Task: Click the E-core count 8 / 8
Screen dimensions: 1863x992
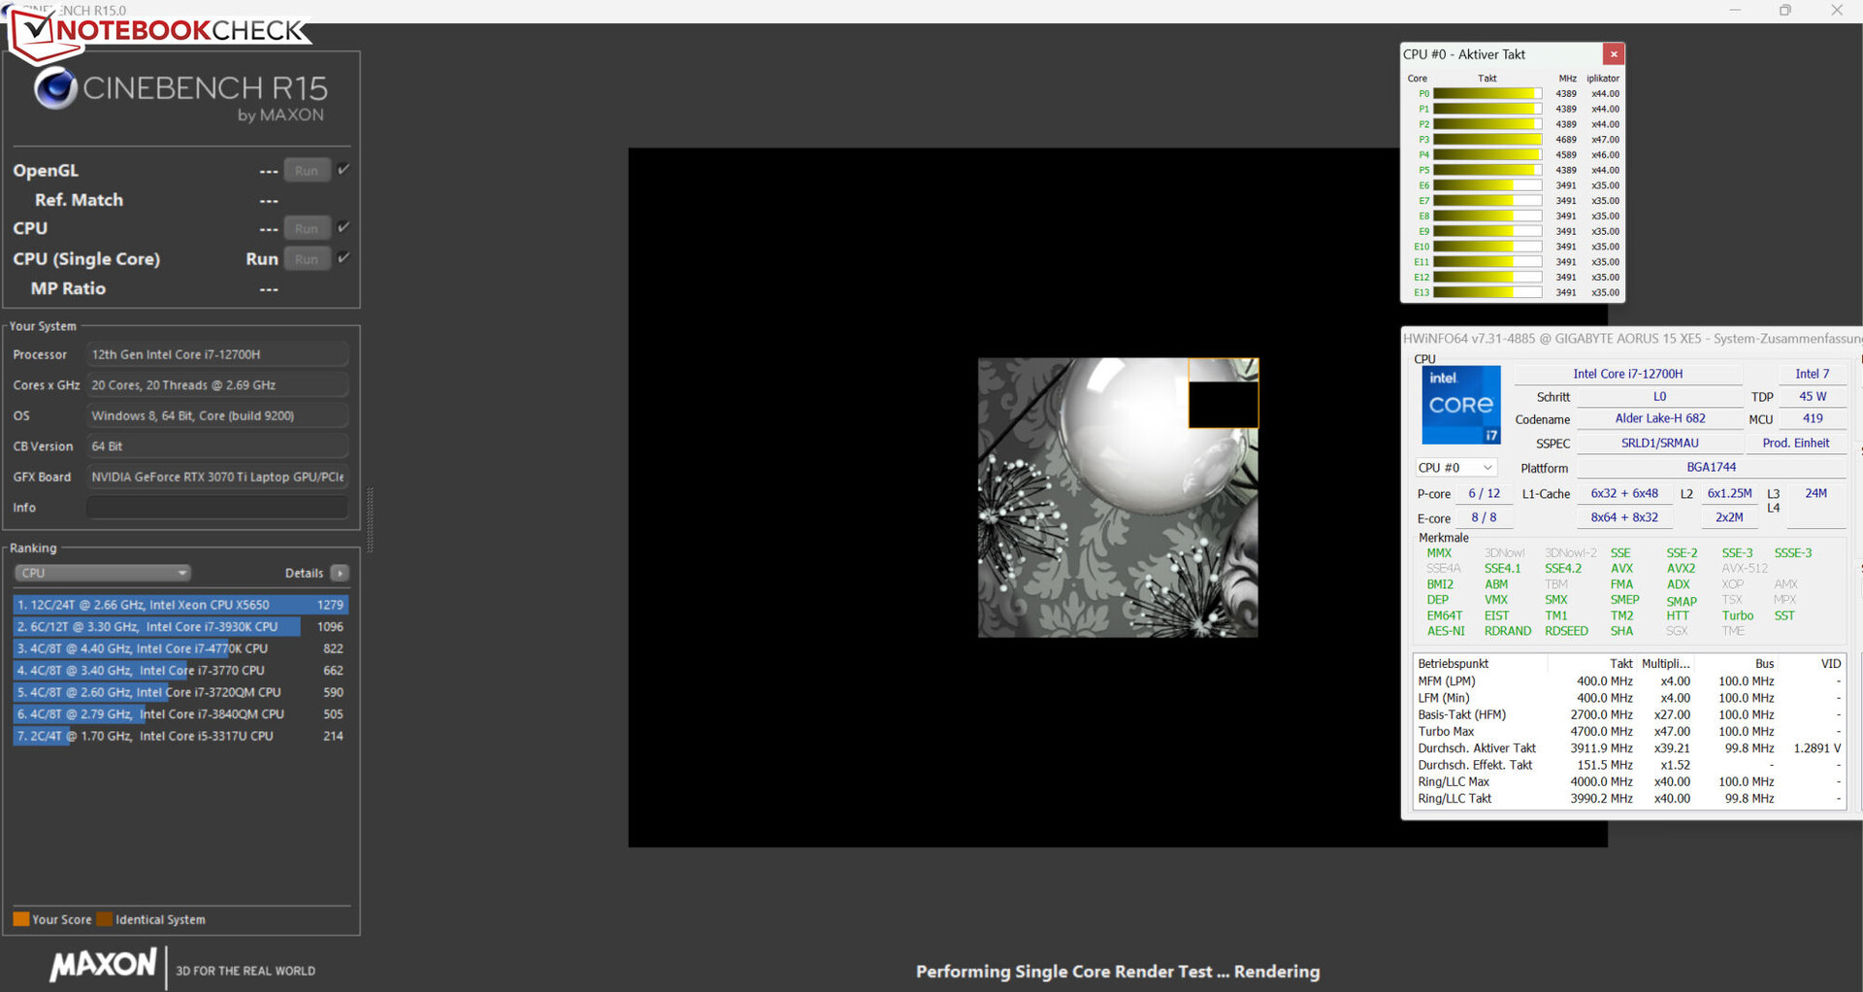Action: (x=1484, y=518)
